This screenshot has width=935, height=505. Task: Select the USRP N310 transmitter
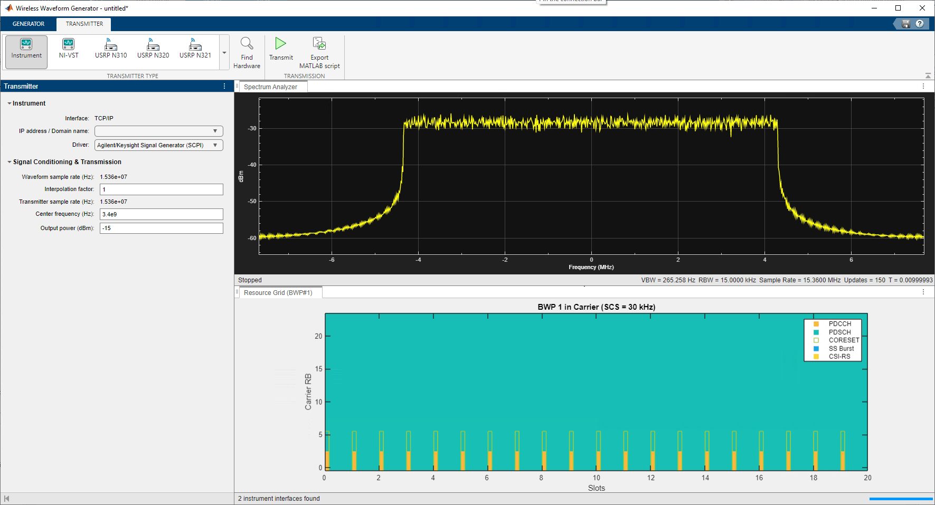111,49
